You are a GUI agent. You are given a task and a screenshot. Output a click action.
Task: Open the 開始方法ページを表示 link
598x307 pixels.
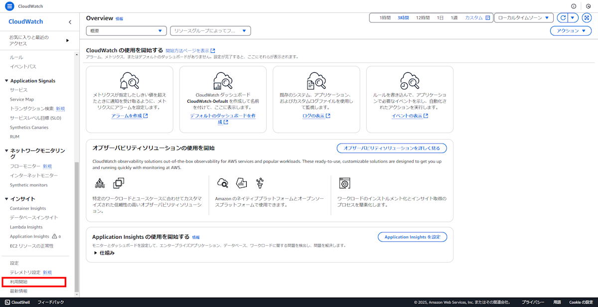190,51
